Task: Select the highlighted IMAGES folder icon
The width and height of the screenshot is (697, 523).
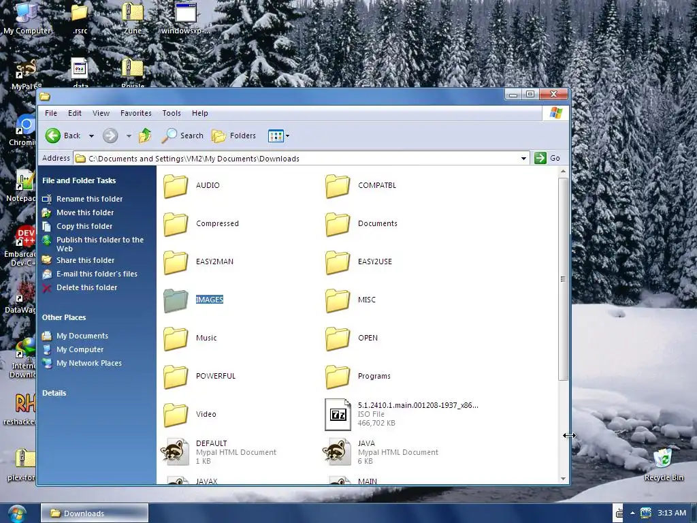Action: tap(175, 300)
